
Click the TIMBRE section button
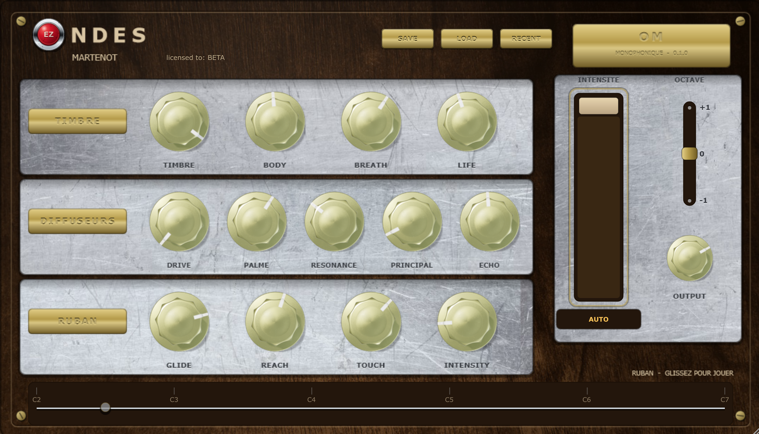[x=78, y=121]
